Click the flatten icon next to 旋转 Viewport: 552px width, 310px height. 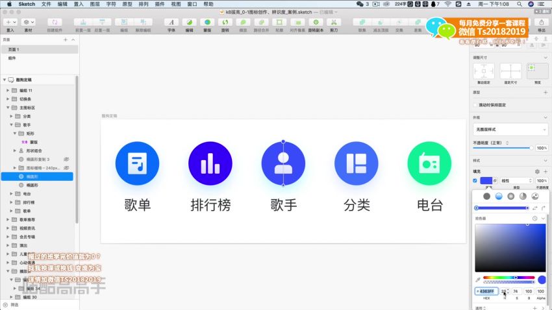click(x=243, y=22)
